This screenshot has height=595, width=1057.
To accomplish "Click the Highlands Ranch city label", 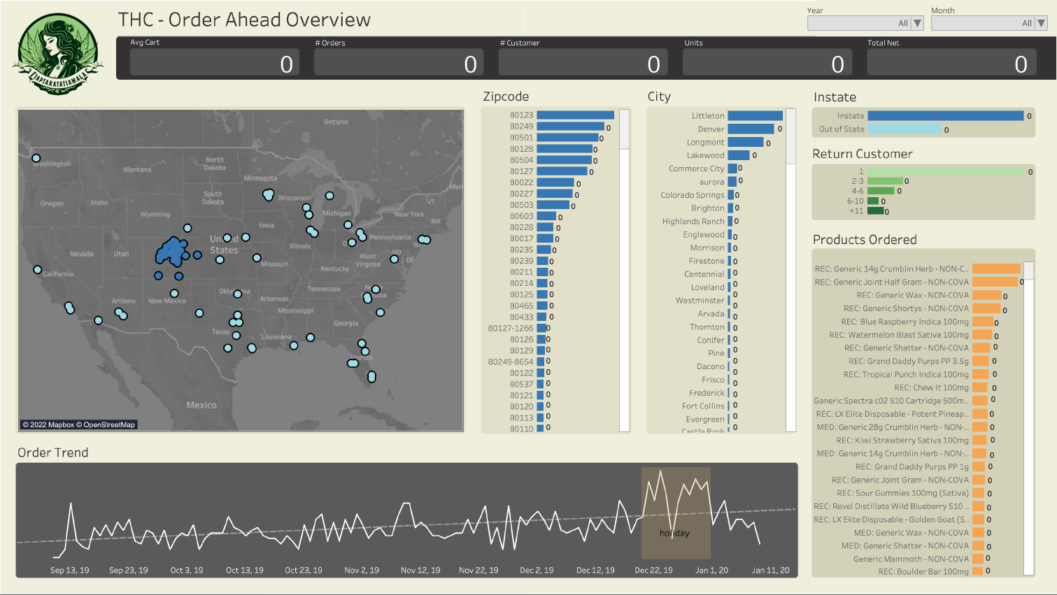I will (693, 222).
